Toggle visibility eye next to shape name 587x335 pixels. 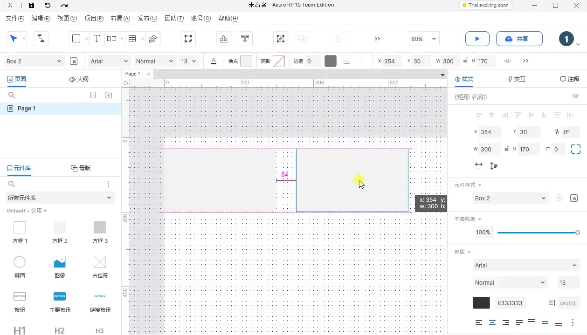point(575,96)
